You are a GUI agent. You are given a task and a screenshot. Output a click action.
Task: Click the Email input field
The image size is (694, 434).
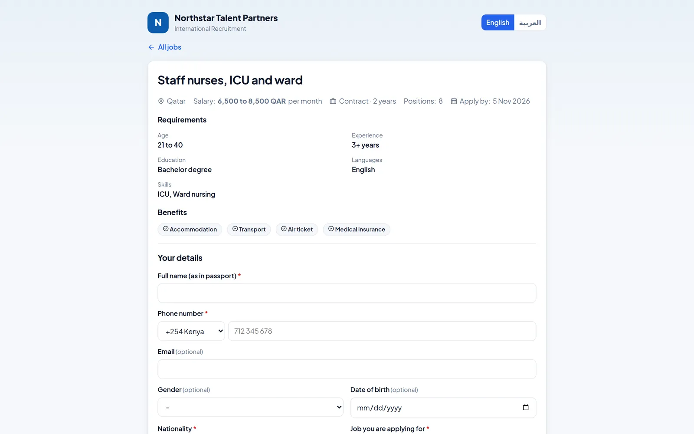[347, 369]
